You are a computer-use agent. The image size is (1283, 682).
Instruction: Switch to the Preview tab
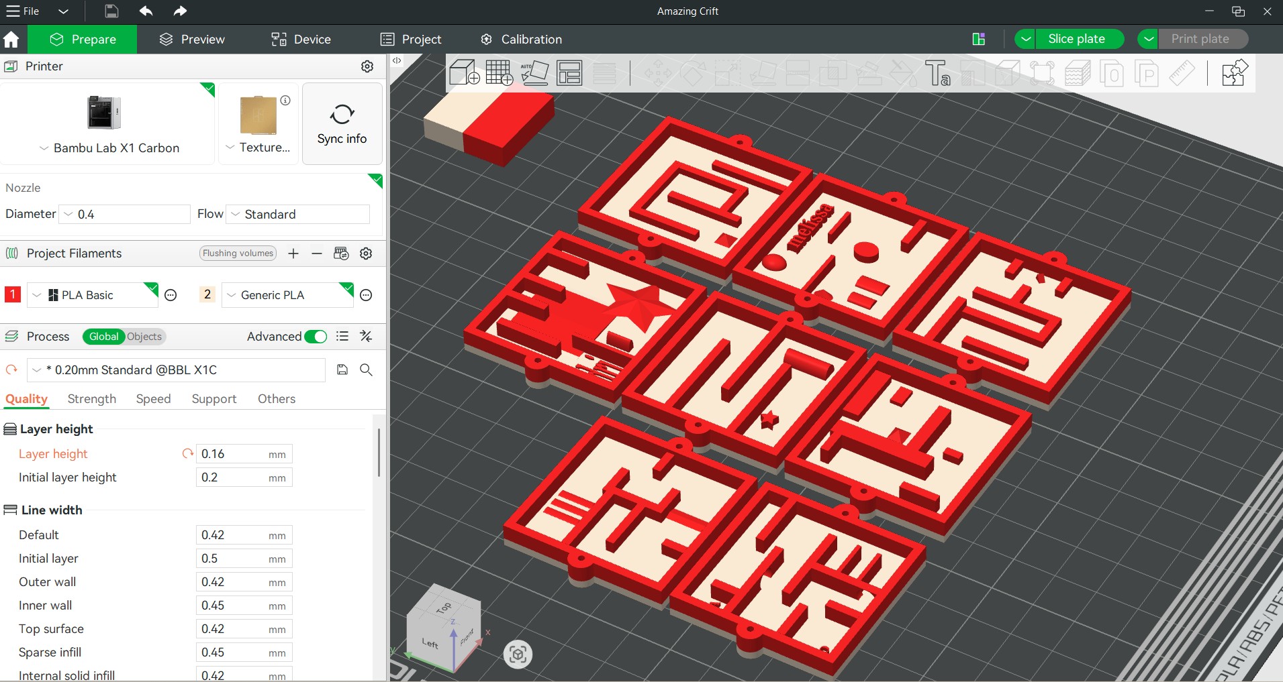[192, 40]
